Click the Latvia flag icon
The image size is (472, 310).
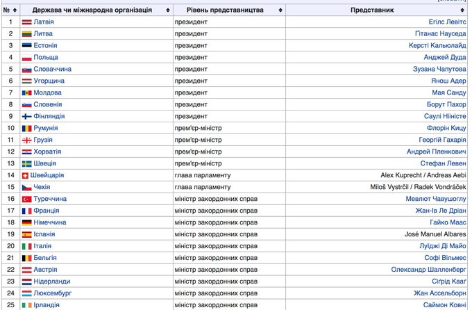[27, 22]
